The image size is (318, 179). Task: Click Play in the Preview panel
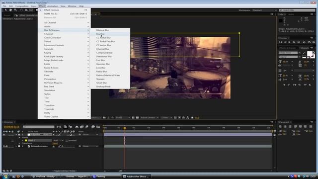click(x=289, y=42)
